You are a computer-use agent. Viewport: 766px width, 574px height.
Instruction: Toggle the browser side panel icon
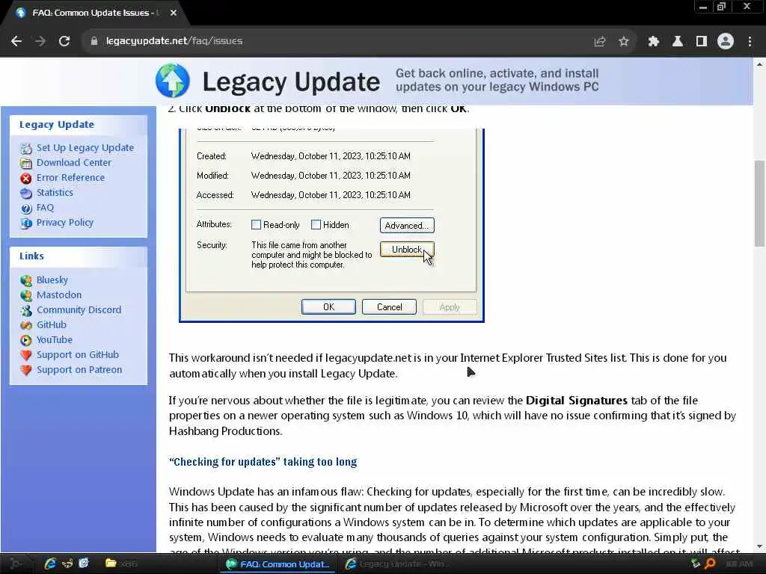point(701,42)
